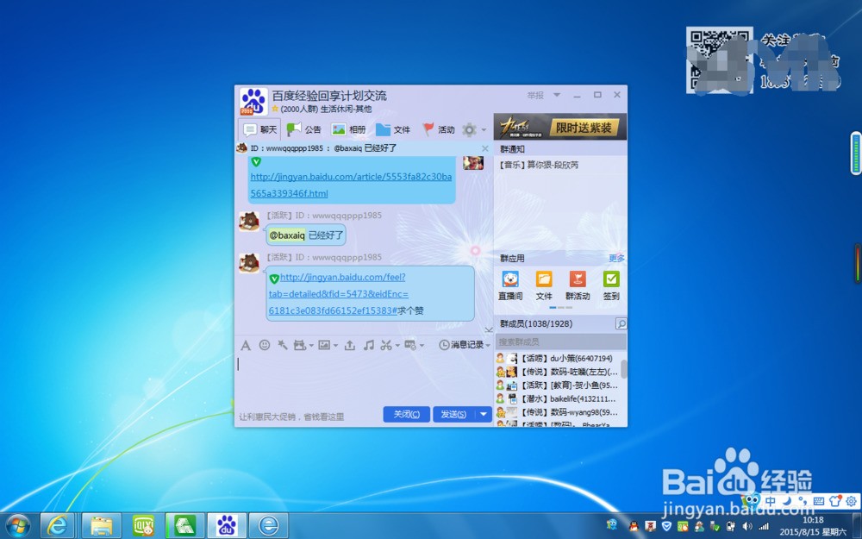The width and height of the screenshot is (862, 539).
Task: Click the QQ penguin tray icon
Action: click(x=634, y=526)
